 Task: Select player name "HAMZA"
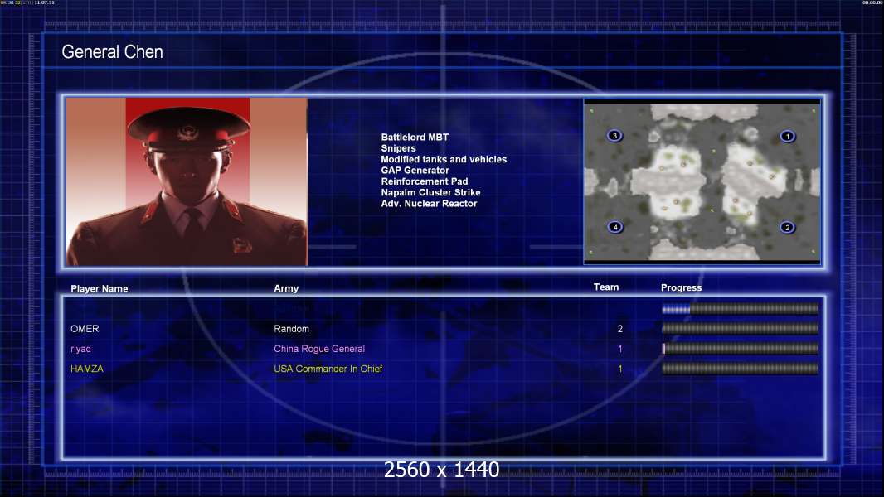click(x=87, y=369)
